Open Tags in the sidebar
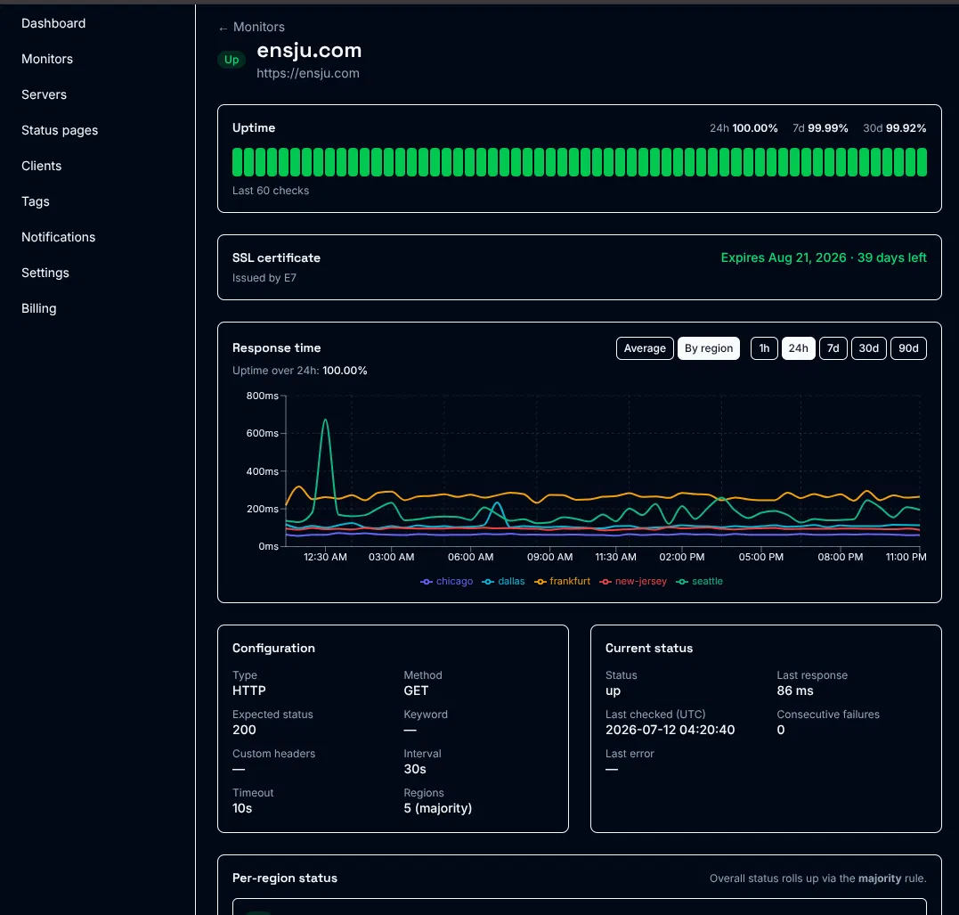 click(x=36, y=201)
